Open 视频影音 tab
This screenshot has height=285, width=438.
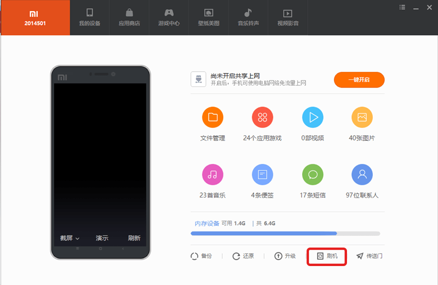tap(288, 18)
